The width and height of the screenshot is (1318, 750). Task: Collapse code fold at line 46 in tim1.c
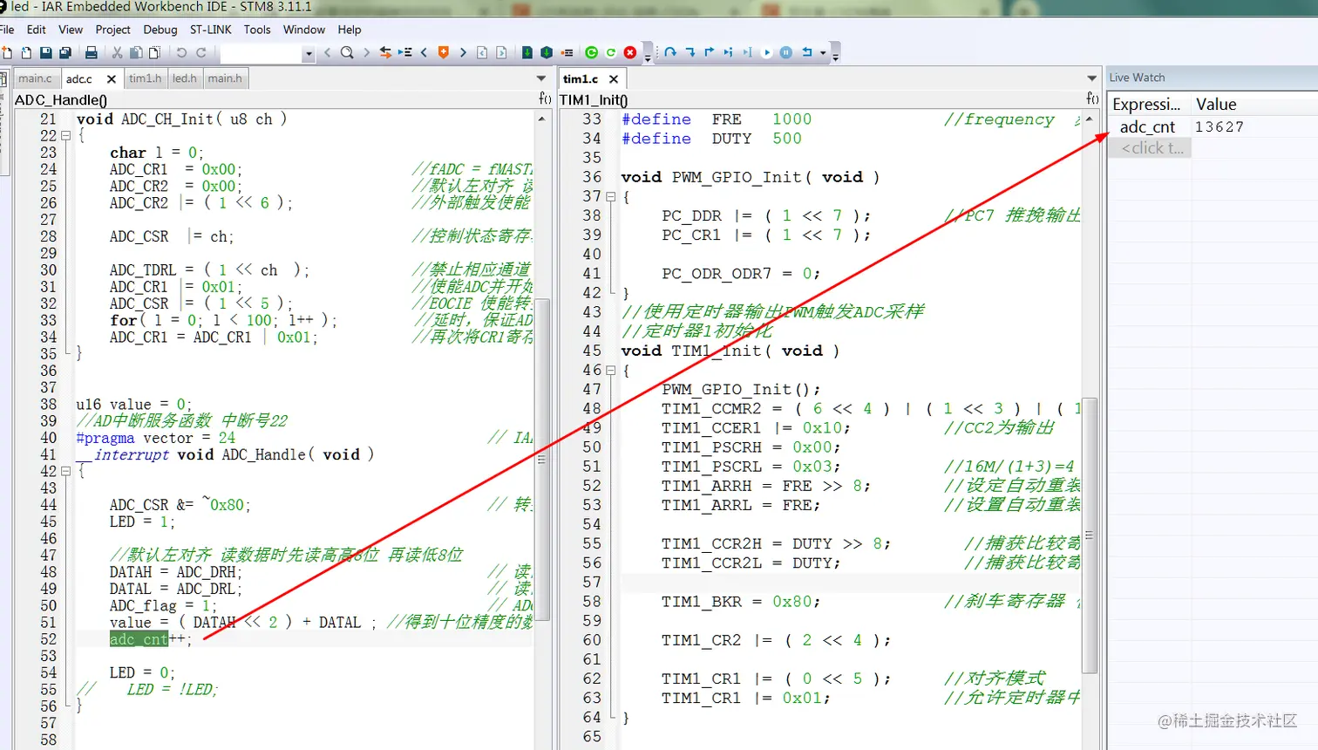pyautogui.click(x=610, y=370)
